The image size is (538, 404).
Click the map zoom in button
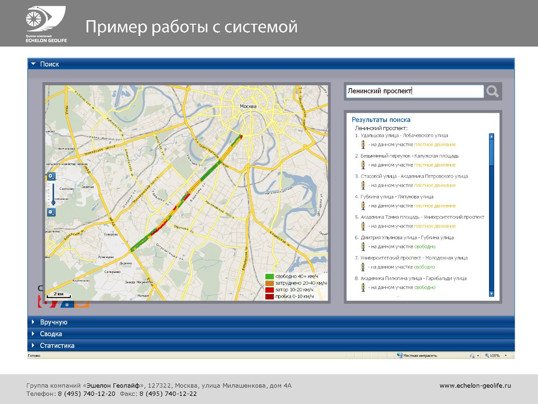click(x=51, y=177)
